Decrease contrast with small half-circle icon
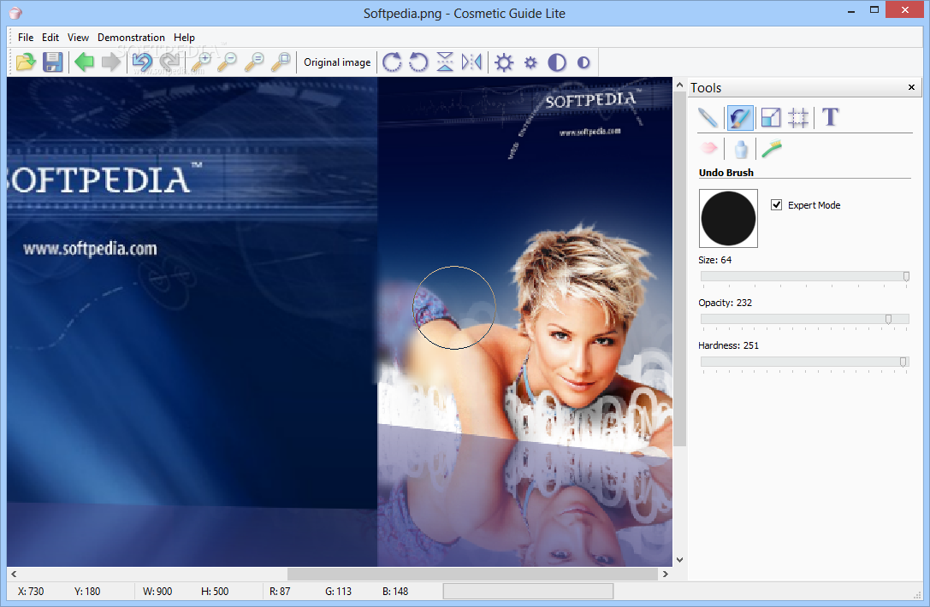 click(x=583, y=62)
